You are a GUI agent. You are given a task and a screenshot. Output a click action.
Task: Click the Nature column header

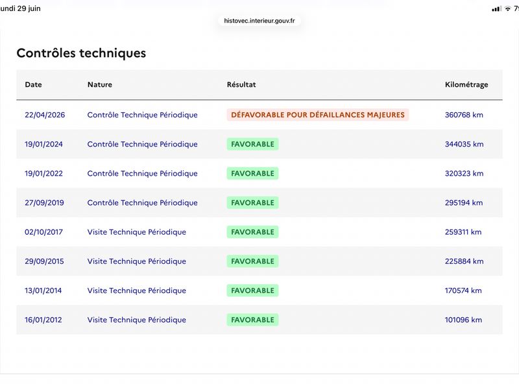tap(100, 85)
